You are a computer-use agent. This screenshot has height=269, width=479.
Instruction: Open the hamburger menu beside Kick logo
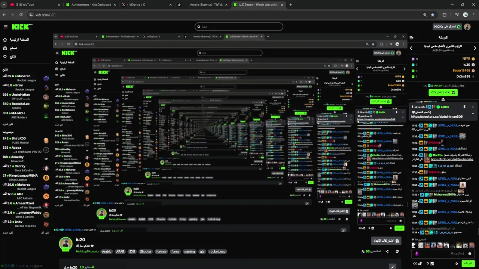click(6, 27)
